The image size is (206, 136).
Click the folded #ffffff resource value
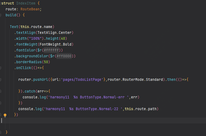tap(51, 50)
